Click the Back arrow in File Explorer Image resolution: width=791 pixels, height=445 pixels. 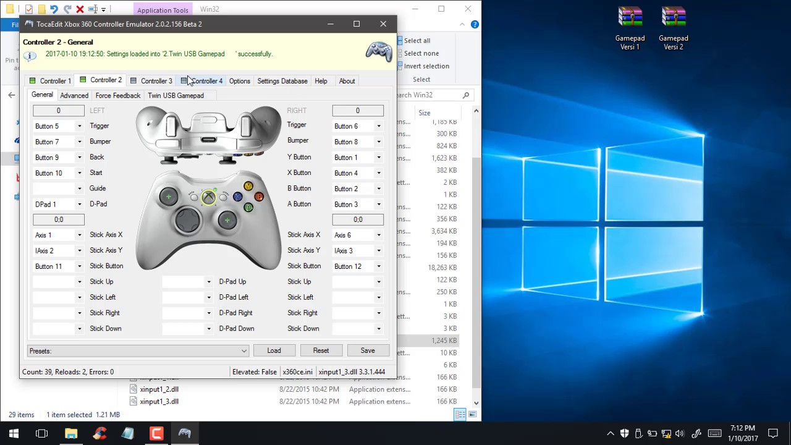(11, 95)
